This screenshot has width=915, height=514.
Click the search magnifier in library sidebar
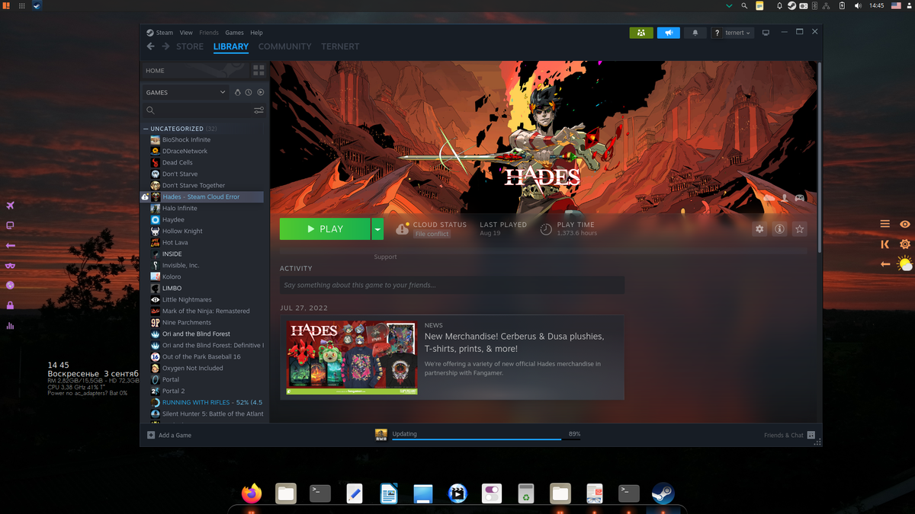(150, 110)
